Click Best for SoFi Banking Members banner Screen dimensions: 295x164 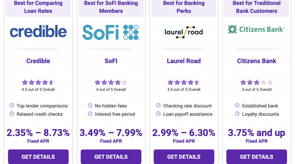click(x=111, y=7)
